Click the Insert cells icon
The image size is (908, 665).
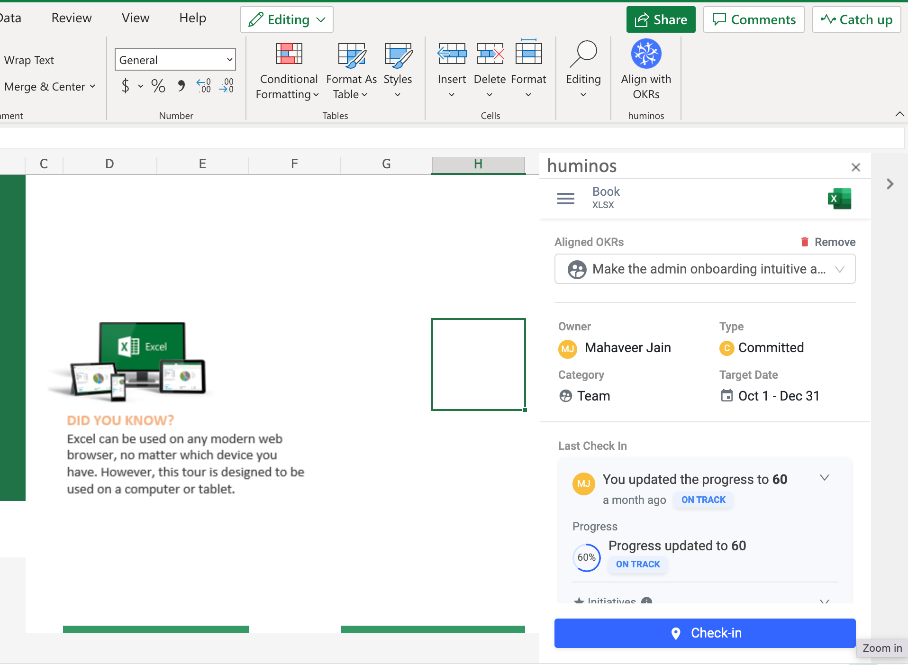[x=452, y=54]
